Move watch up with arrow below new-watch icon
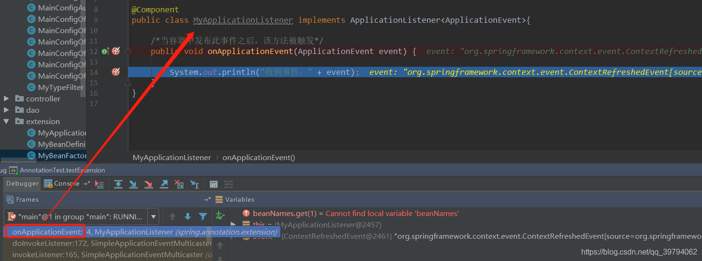The width and height of the screenshot is (702, 261). pos(220,245)
